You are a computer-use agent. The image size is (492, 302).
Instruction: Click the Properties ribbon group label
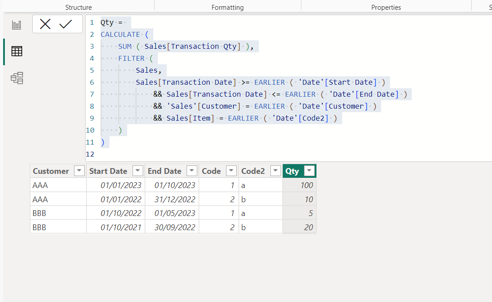tap(386, 7)
